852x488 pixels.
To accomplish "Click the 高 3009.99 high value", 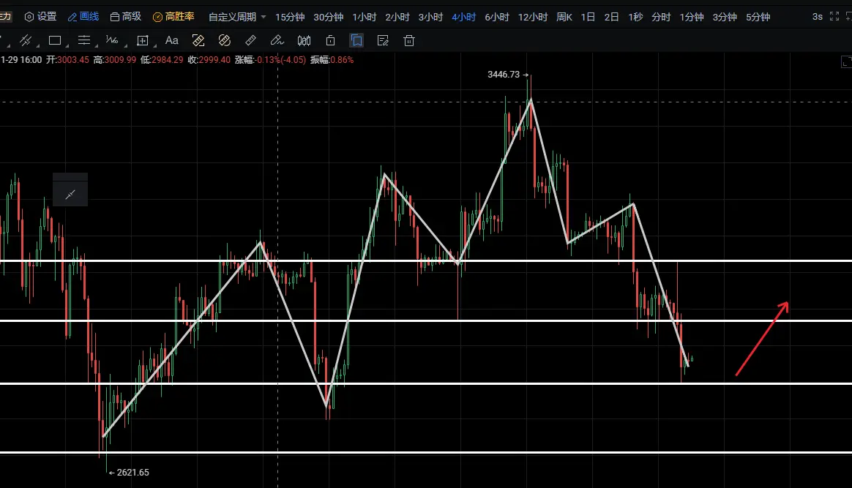I will pos(115,60).
